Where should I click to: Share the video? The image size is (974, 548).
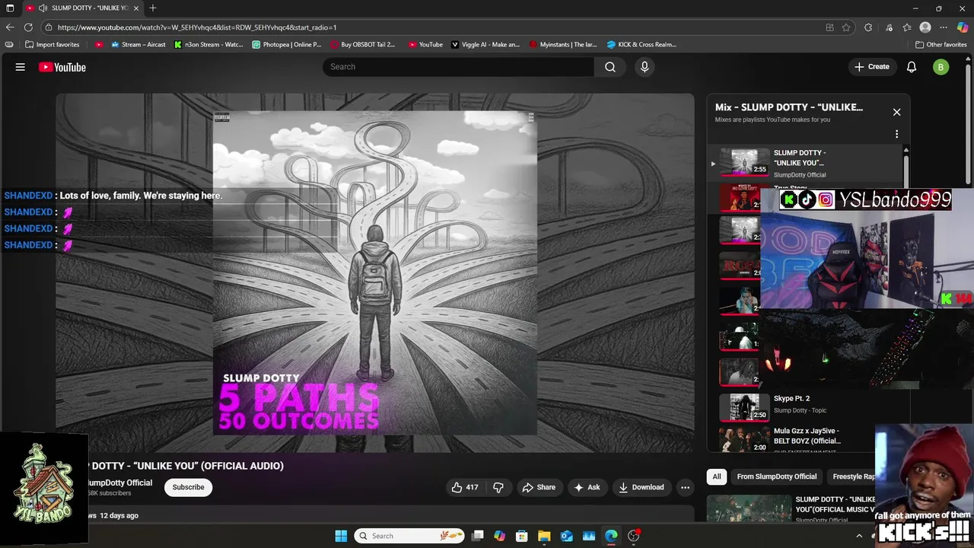click(x=539, y=487)
